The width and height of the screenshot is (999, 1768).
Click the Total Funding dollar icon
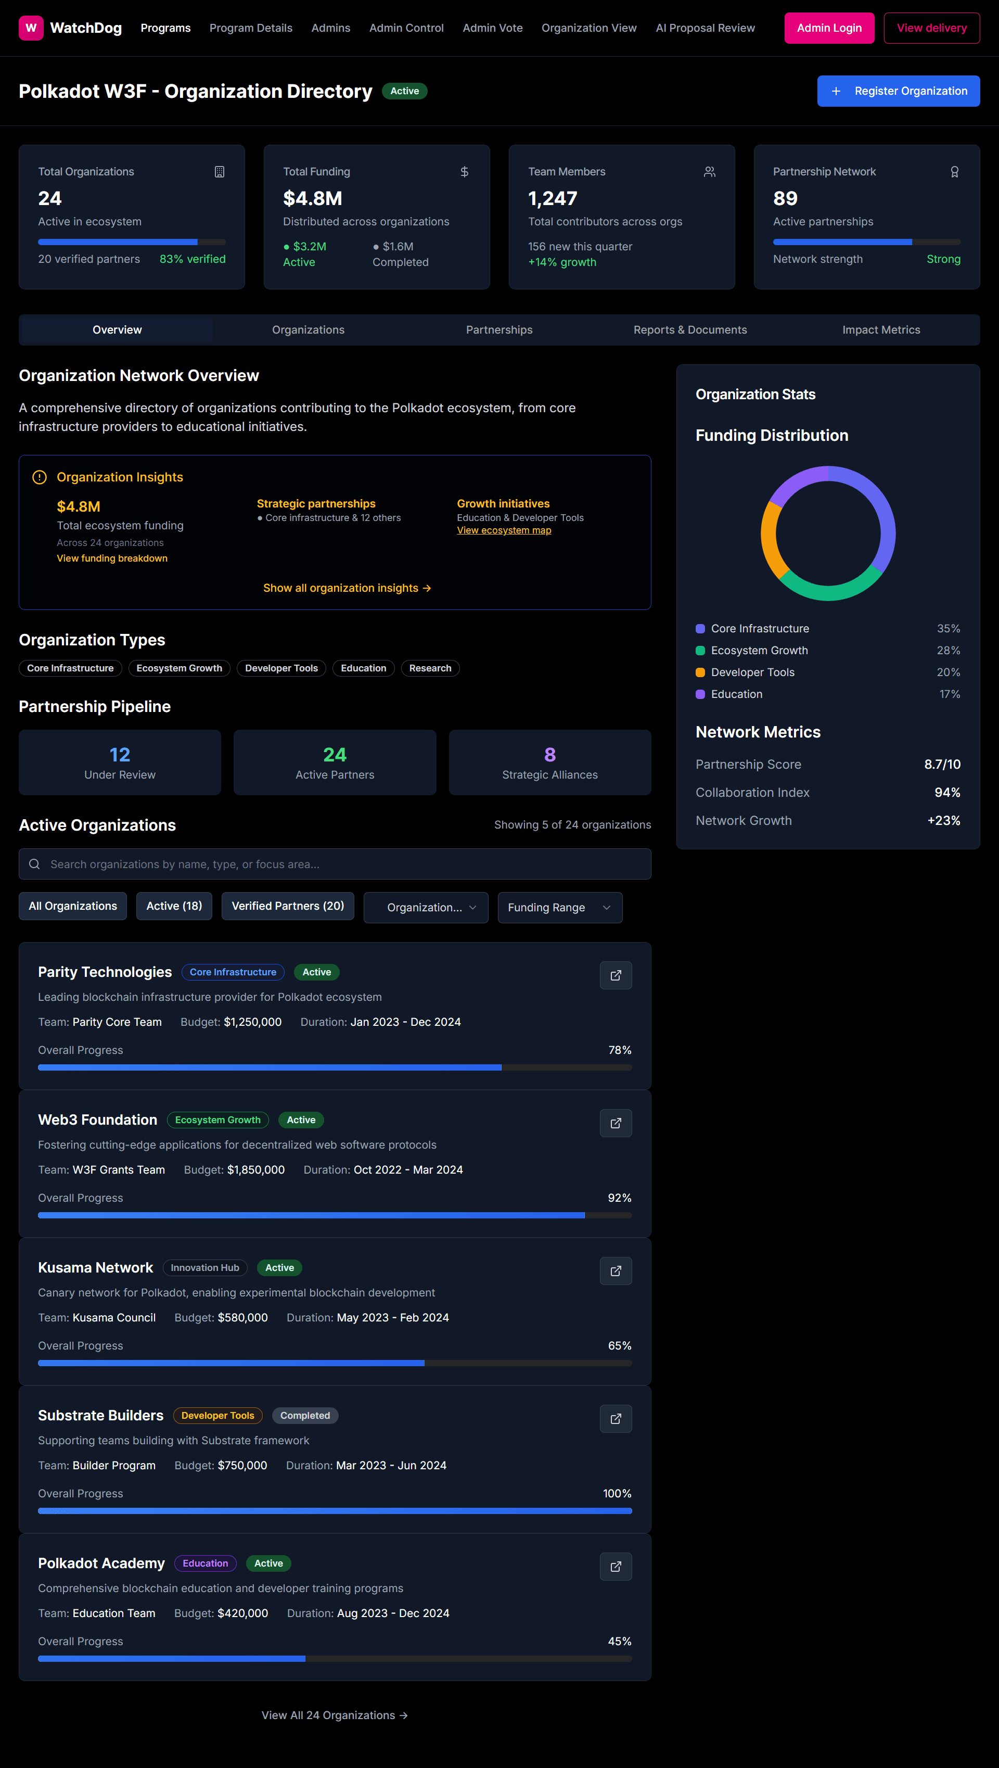tap(465, 172)
